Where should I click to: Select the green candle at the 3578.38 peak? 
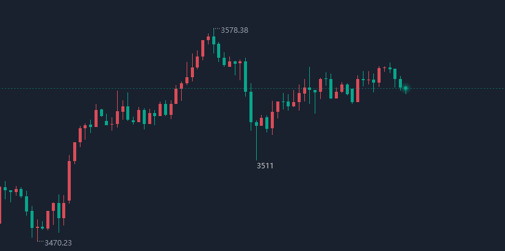pyautogui.click(x=213, y=40)
